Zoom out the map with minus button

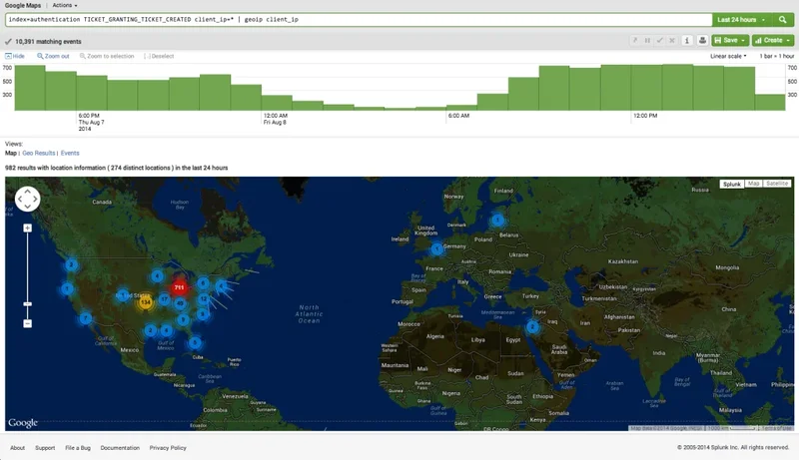pyautogui.click(x=28, y=323)
